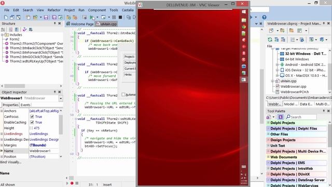Select the Design Projects palette category

click(x=297, y=140)
